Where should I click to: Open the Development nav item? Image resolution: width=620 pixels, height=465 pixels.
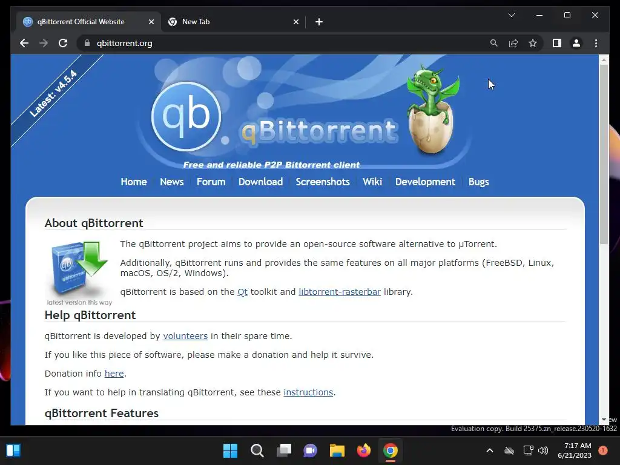point(425,182)
